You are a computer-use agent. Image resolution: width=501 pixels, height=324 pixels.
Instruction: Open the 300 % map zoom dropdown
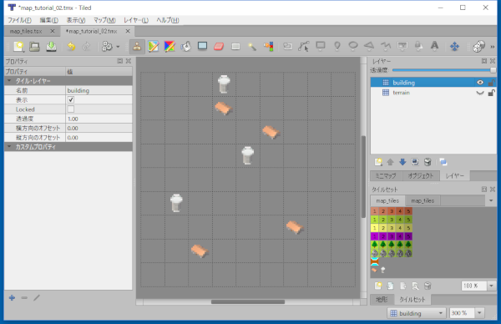coord(479,313)
